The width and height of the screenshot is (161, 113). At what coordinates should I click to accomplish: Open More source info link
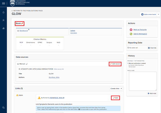pos(59,69)
